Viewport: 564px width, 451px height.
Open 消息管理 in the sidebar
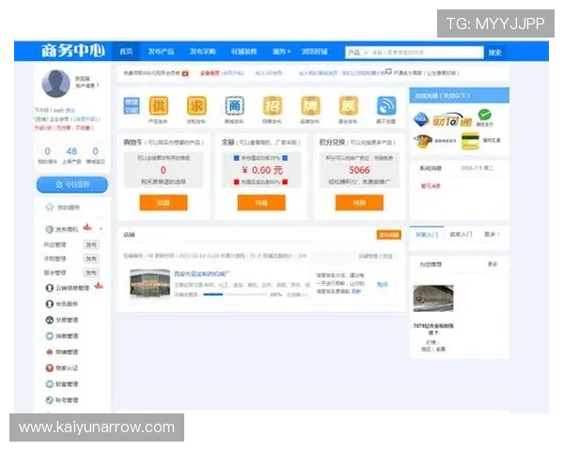click(62, 336)
